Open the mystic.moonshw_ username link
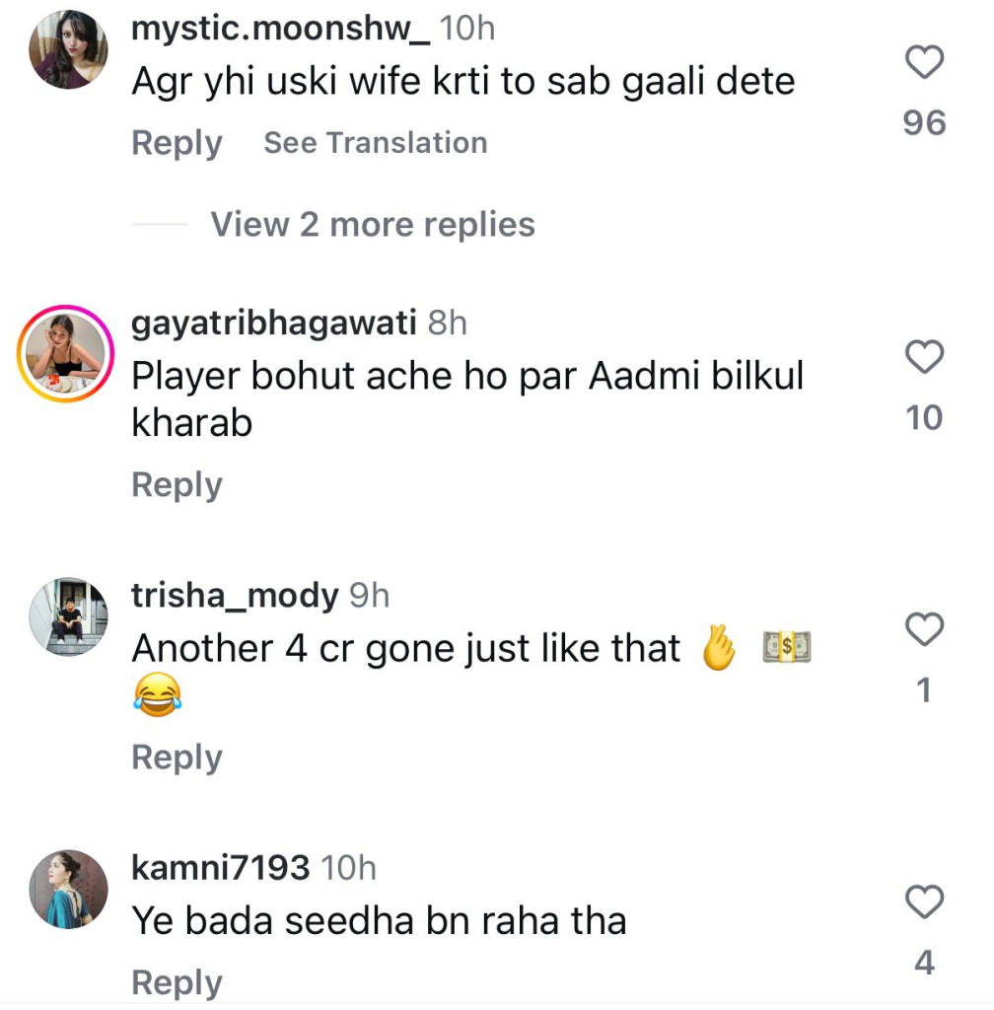 281,30
